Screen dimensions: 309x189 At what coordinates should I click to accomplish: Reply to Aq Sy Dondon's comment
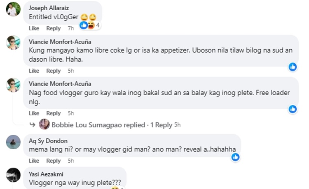coord(53,161)
